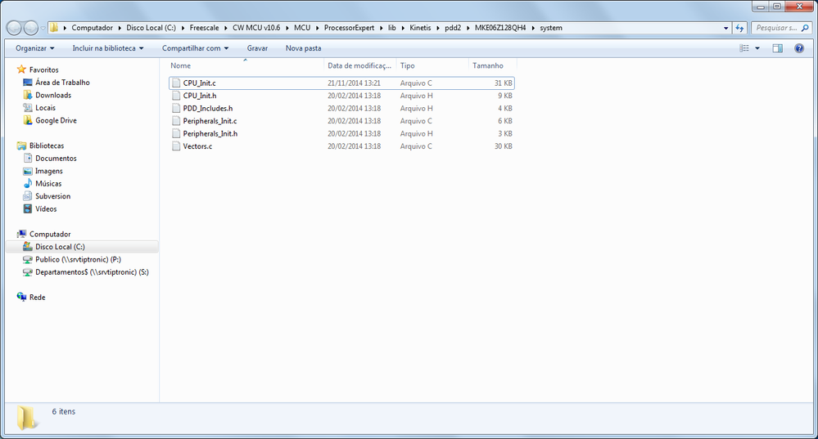
Task: Select Disco Local (C:) in navigation pane
Action: pos(60,247)
